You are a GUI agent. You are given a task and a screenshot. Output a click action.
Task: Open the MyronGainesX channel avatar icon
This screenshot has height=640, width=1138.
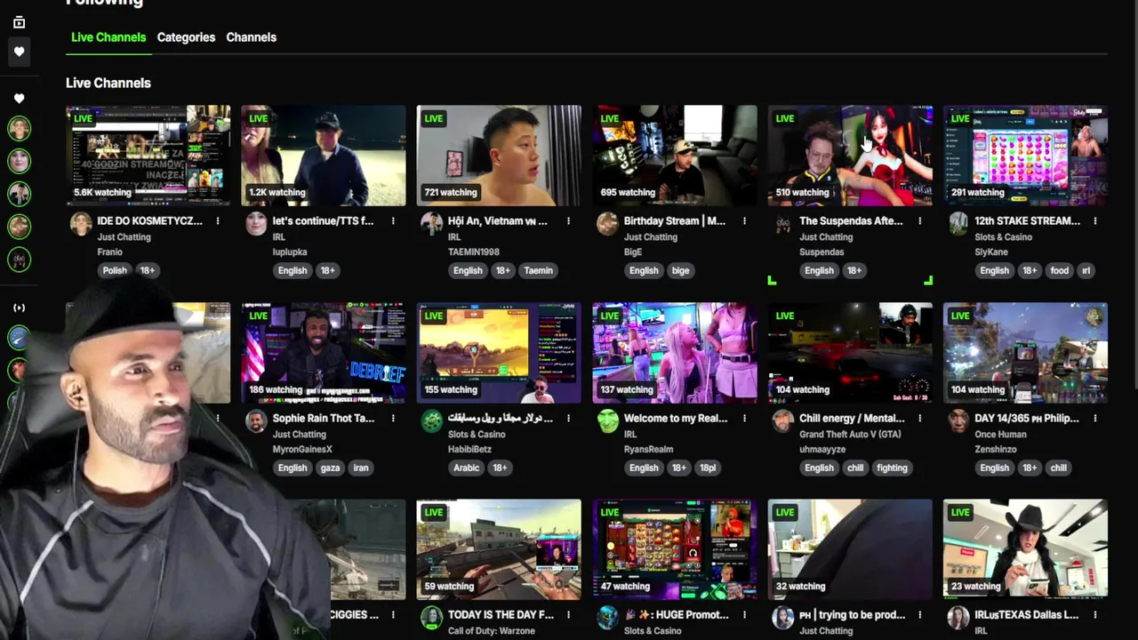pos(256,421)
